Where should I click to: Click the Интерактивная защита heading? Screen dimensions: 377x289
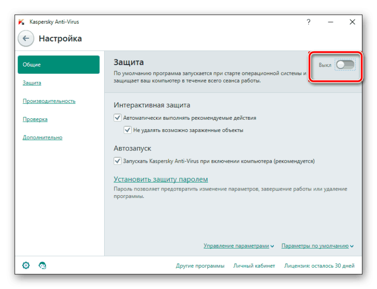152,105
